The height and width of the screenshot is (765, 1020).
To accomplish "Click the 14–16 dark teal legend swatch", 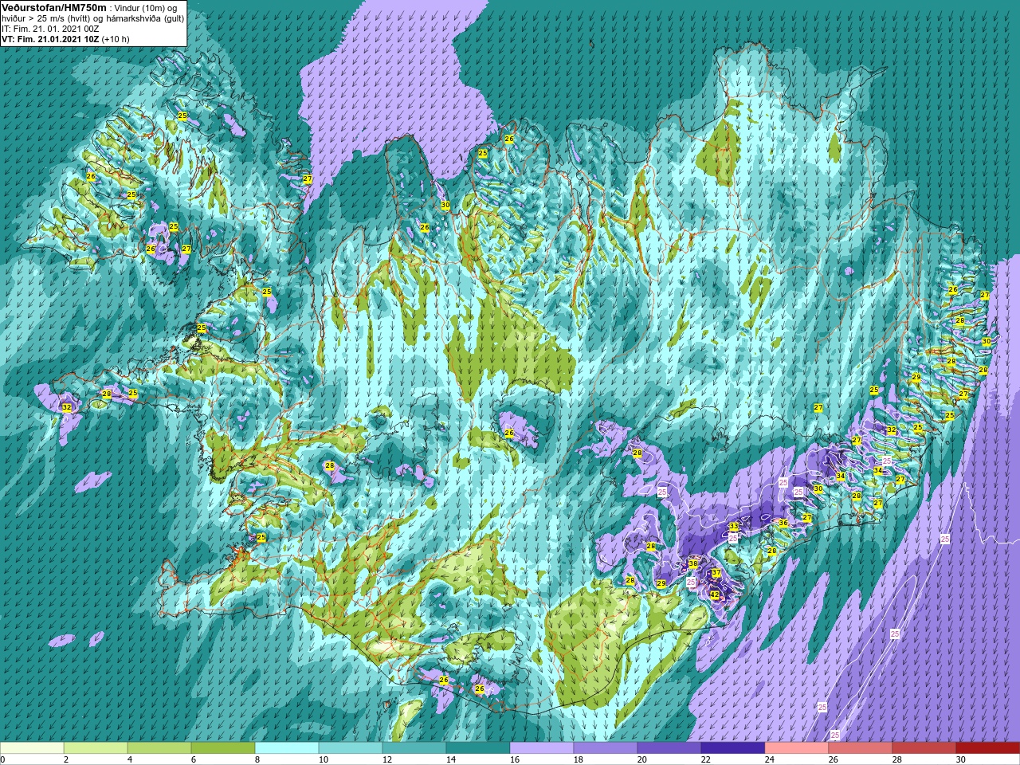I will (x=478, y=748).
